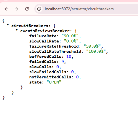Select the eventsReviewsBreaker key
This screenshot has height=118, width=138.
click(x=45, y=31)
